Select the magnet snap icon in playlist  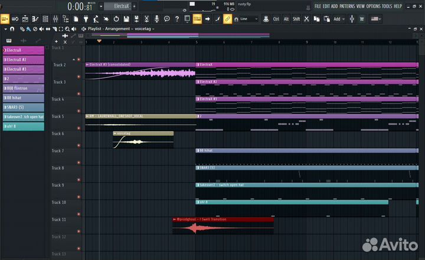pos(12,28)
